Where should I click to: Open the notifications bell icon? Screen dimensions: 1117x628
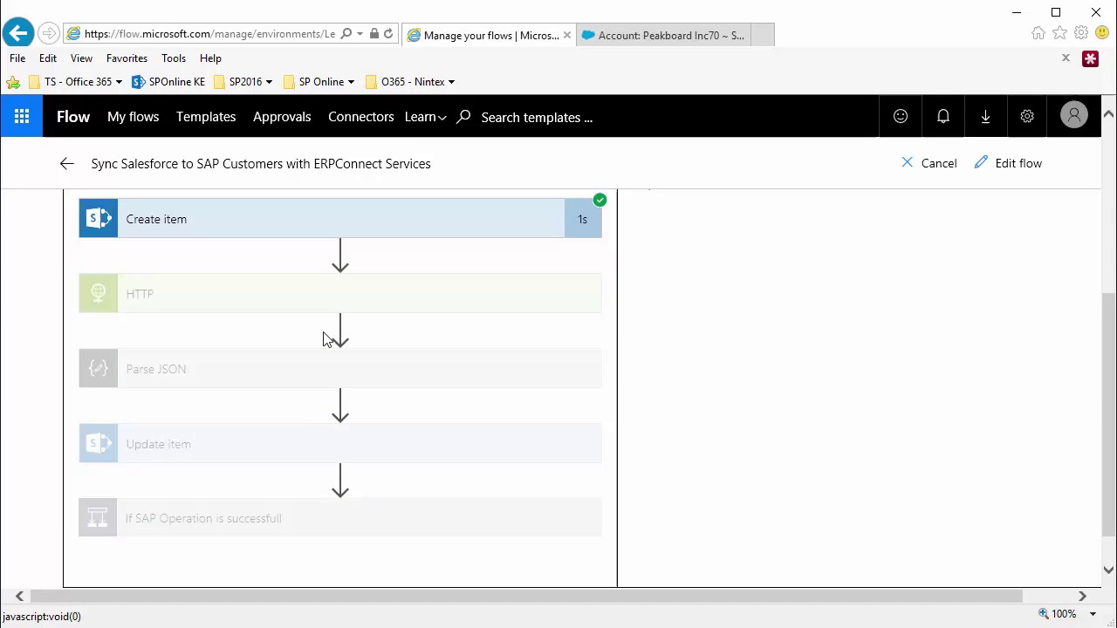point(943,117)
